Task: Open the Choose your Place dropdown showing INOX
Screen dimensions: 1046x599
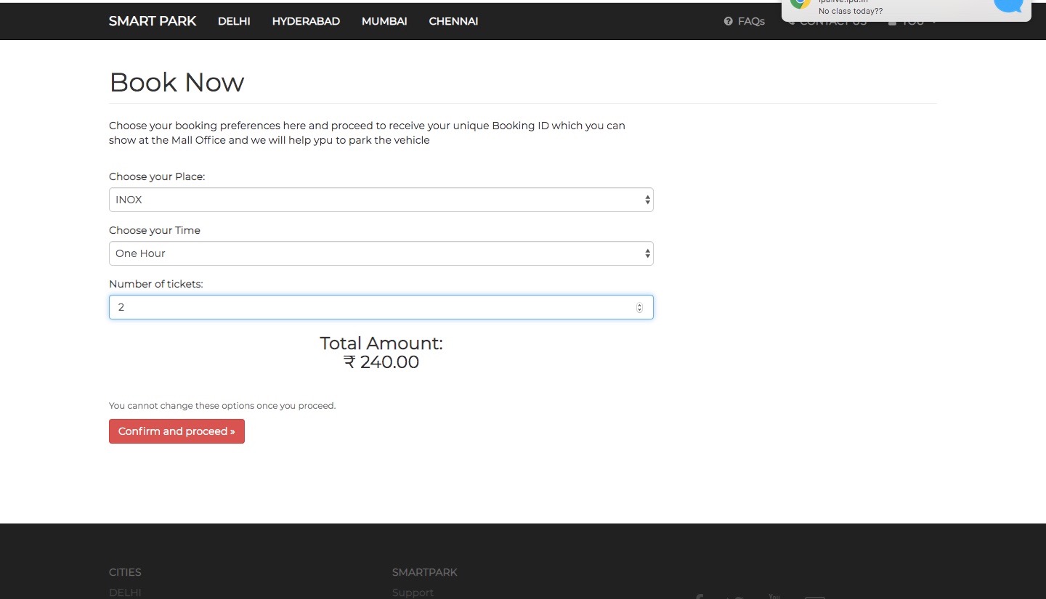Action: [381, 199]
